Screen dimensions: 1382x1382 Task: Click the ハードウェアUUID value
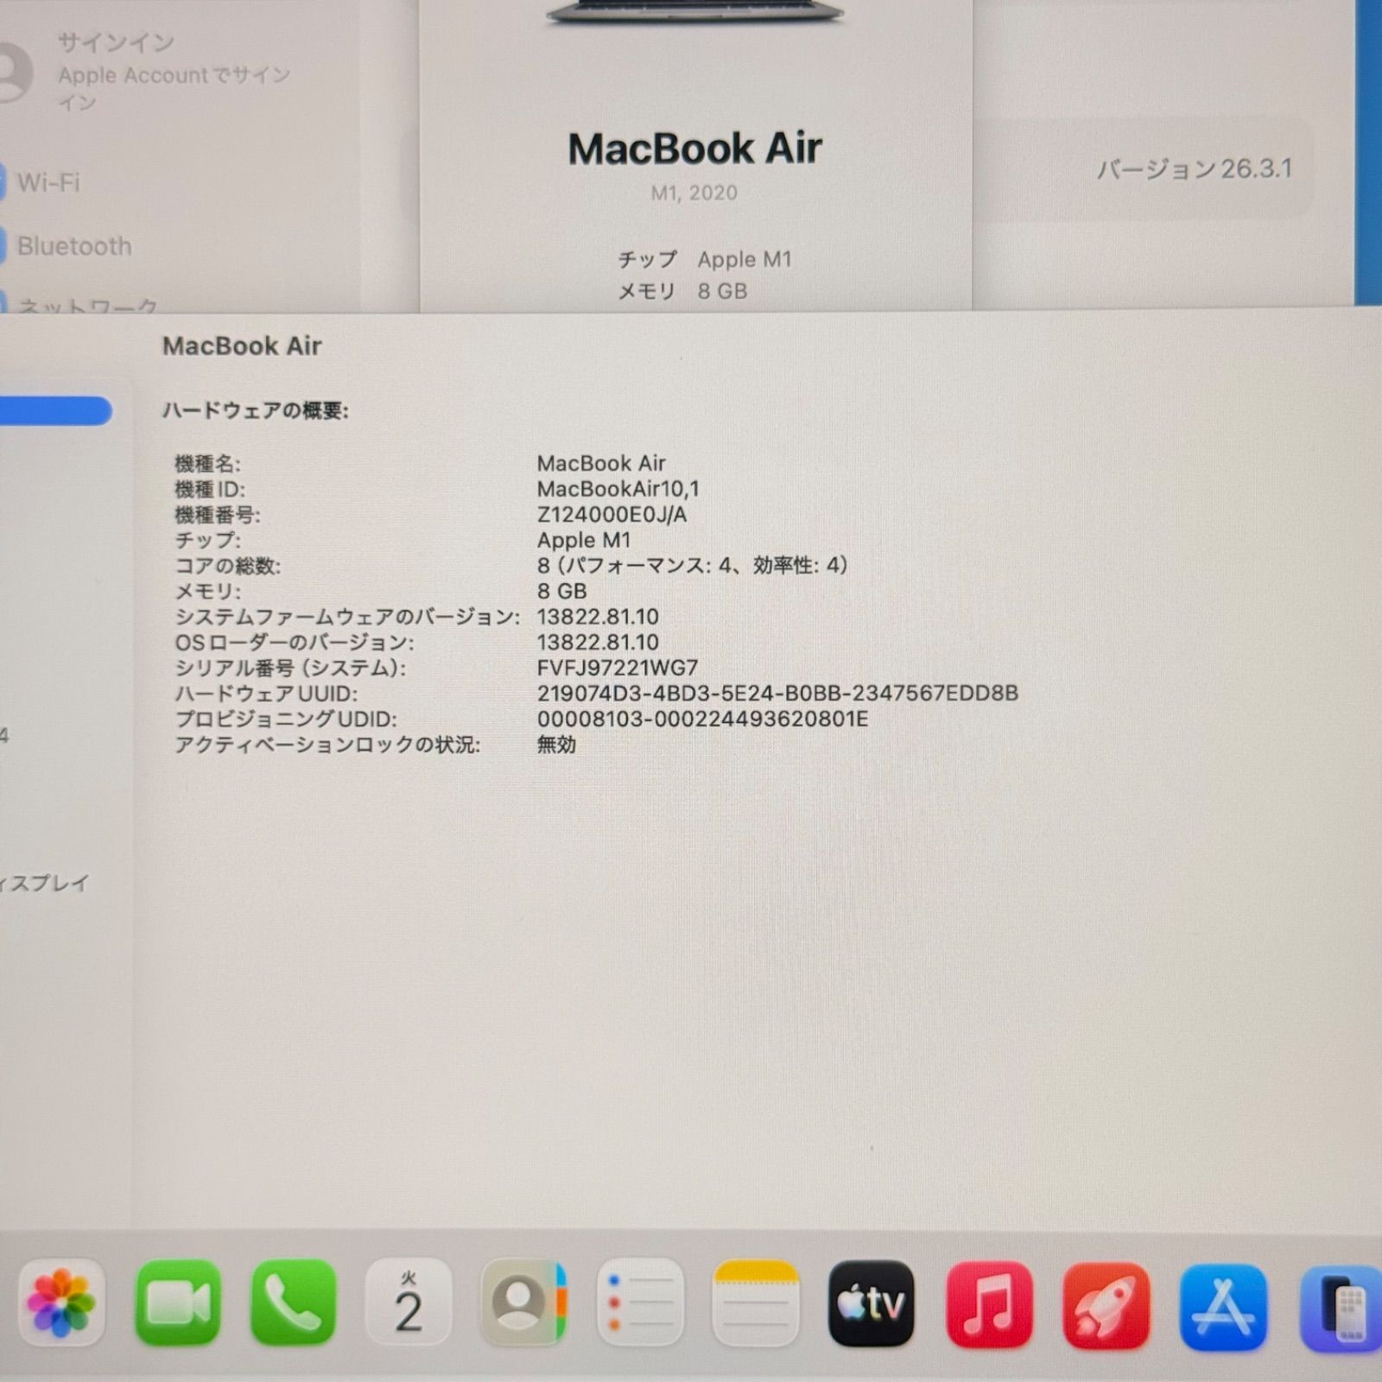(x=777, y=693)
